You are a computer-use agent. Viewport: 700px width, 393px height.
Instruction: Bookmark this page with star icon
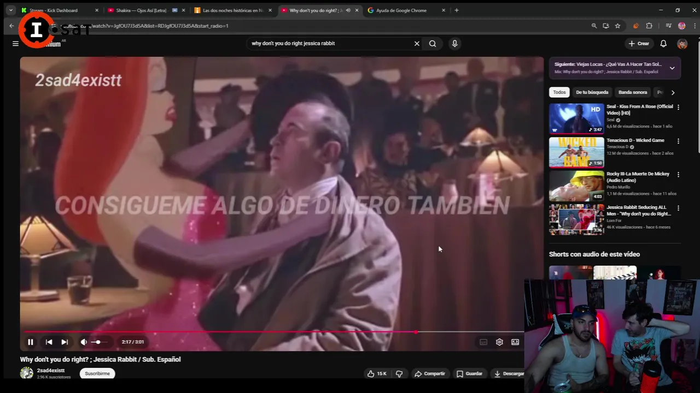(617, 26)
